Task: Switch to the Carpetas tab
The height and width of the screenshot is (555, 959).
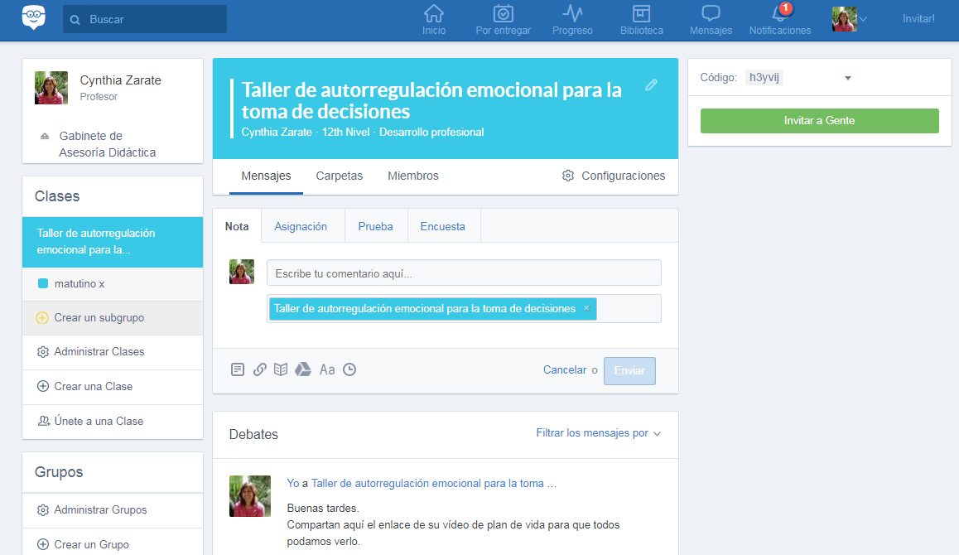Action: 339,176
